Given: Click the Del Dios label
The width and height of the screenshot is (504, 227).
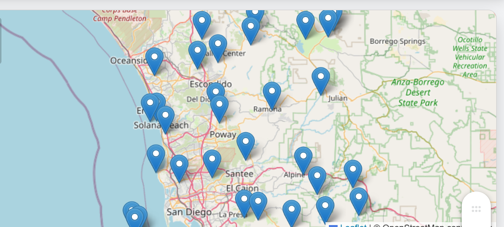Looking at the screenshot, I should (199, 100).
